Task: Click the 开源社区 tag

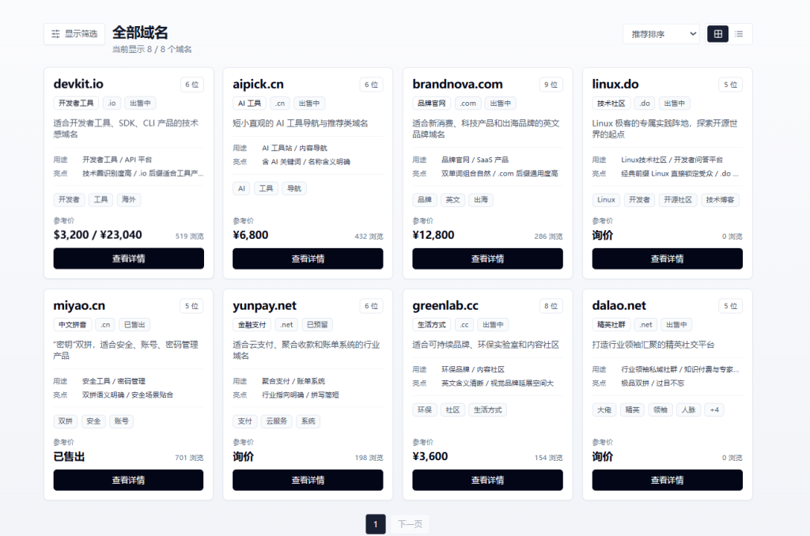Action: click(x=678, y=200)
